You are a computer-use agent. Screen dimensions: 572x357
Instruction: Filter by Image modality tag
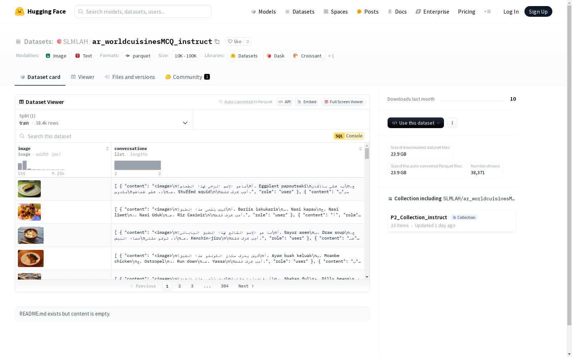coord(56,56)
